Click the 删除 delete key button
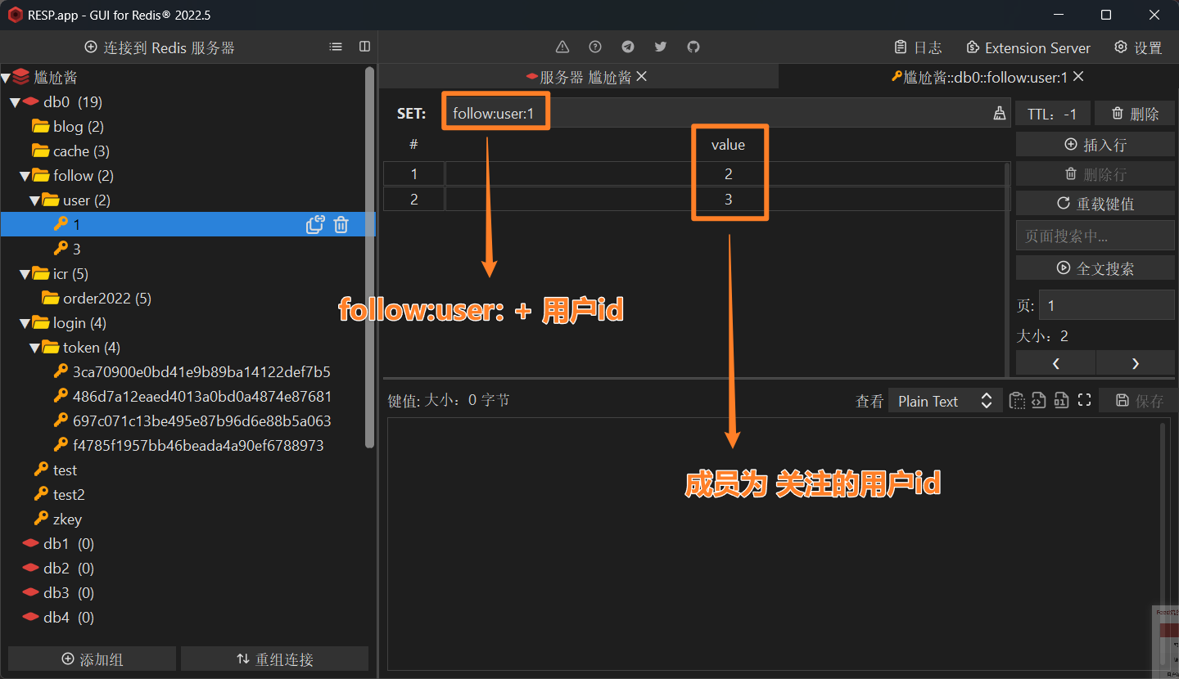The image size is (1179, 679). pos(1135,114)
